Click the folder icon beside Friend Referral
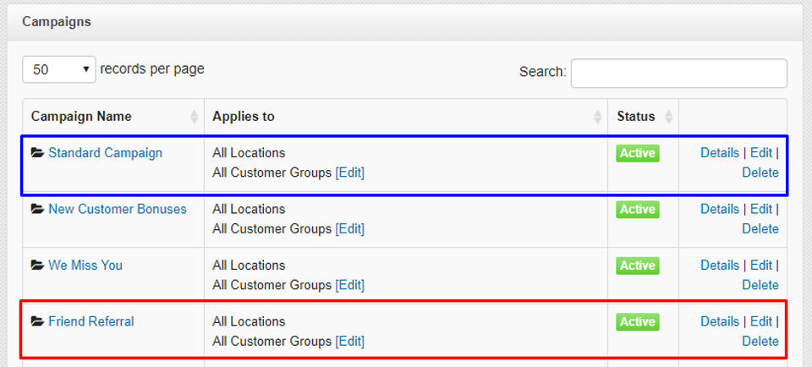The height and width of the screenshot is (367, 812). [37, 321]
